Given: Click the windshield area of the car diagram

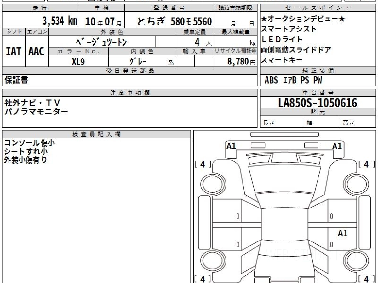Looking at the screenshot, I should [x=284, y=179].
